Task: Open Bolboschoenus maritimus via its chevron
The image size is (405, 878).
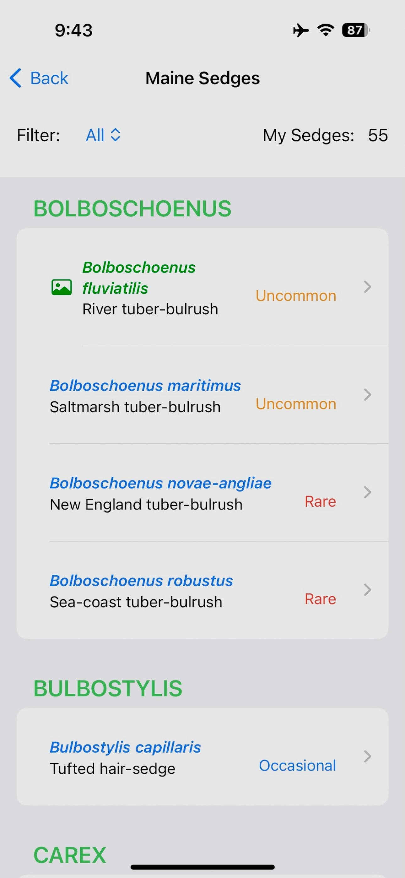Action: coord(367,395)
